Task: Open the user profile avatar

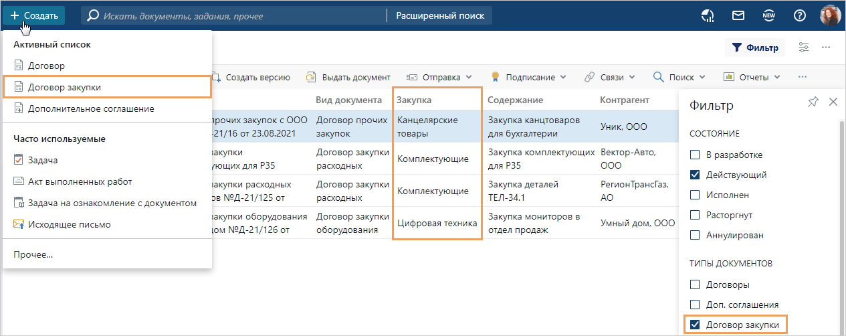Action: [829, 15]
